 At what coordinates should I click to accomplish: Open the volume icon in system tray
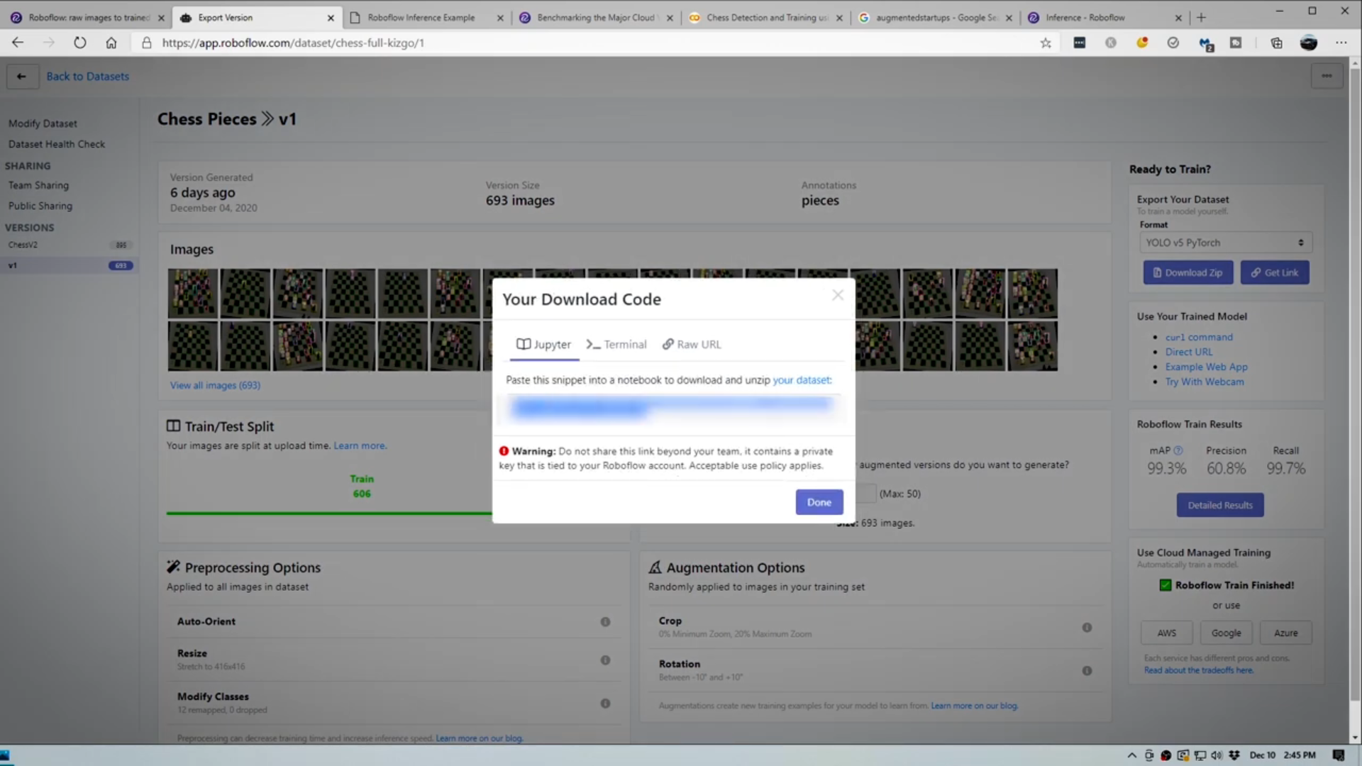coord(1217,755)
